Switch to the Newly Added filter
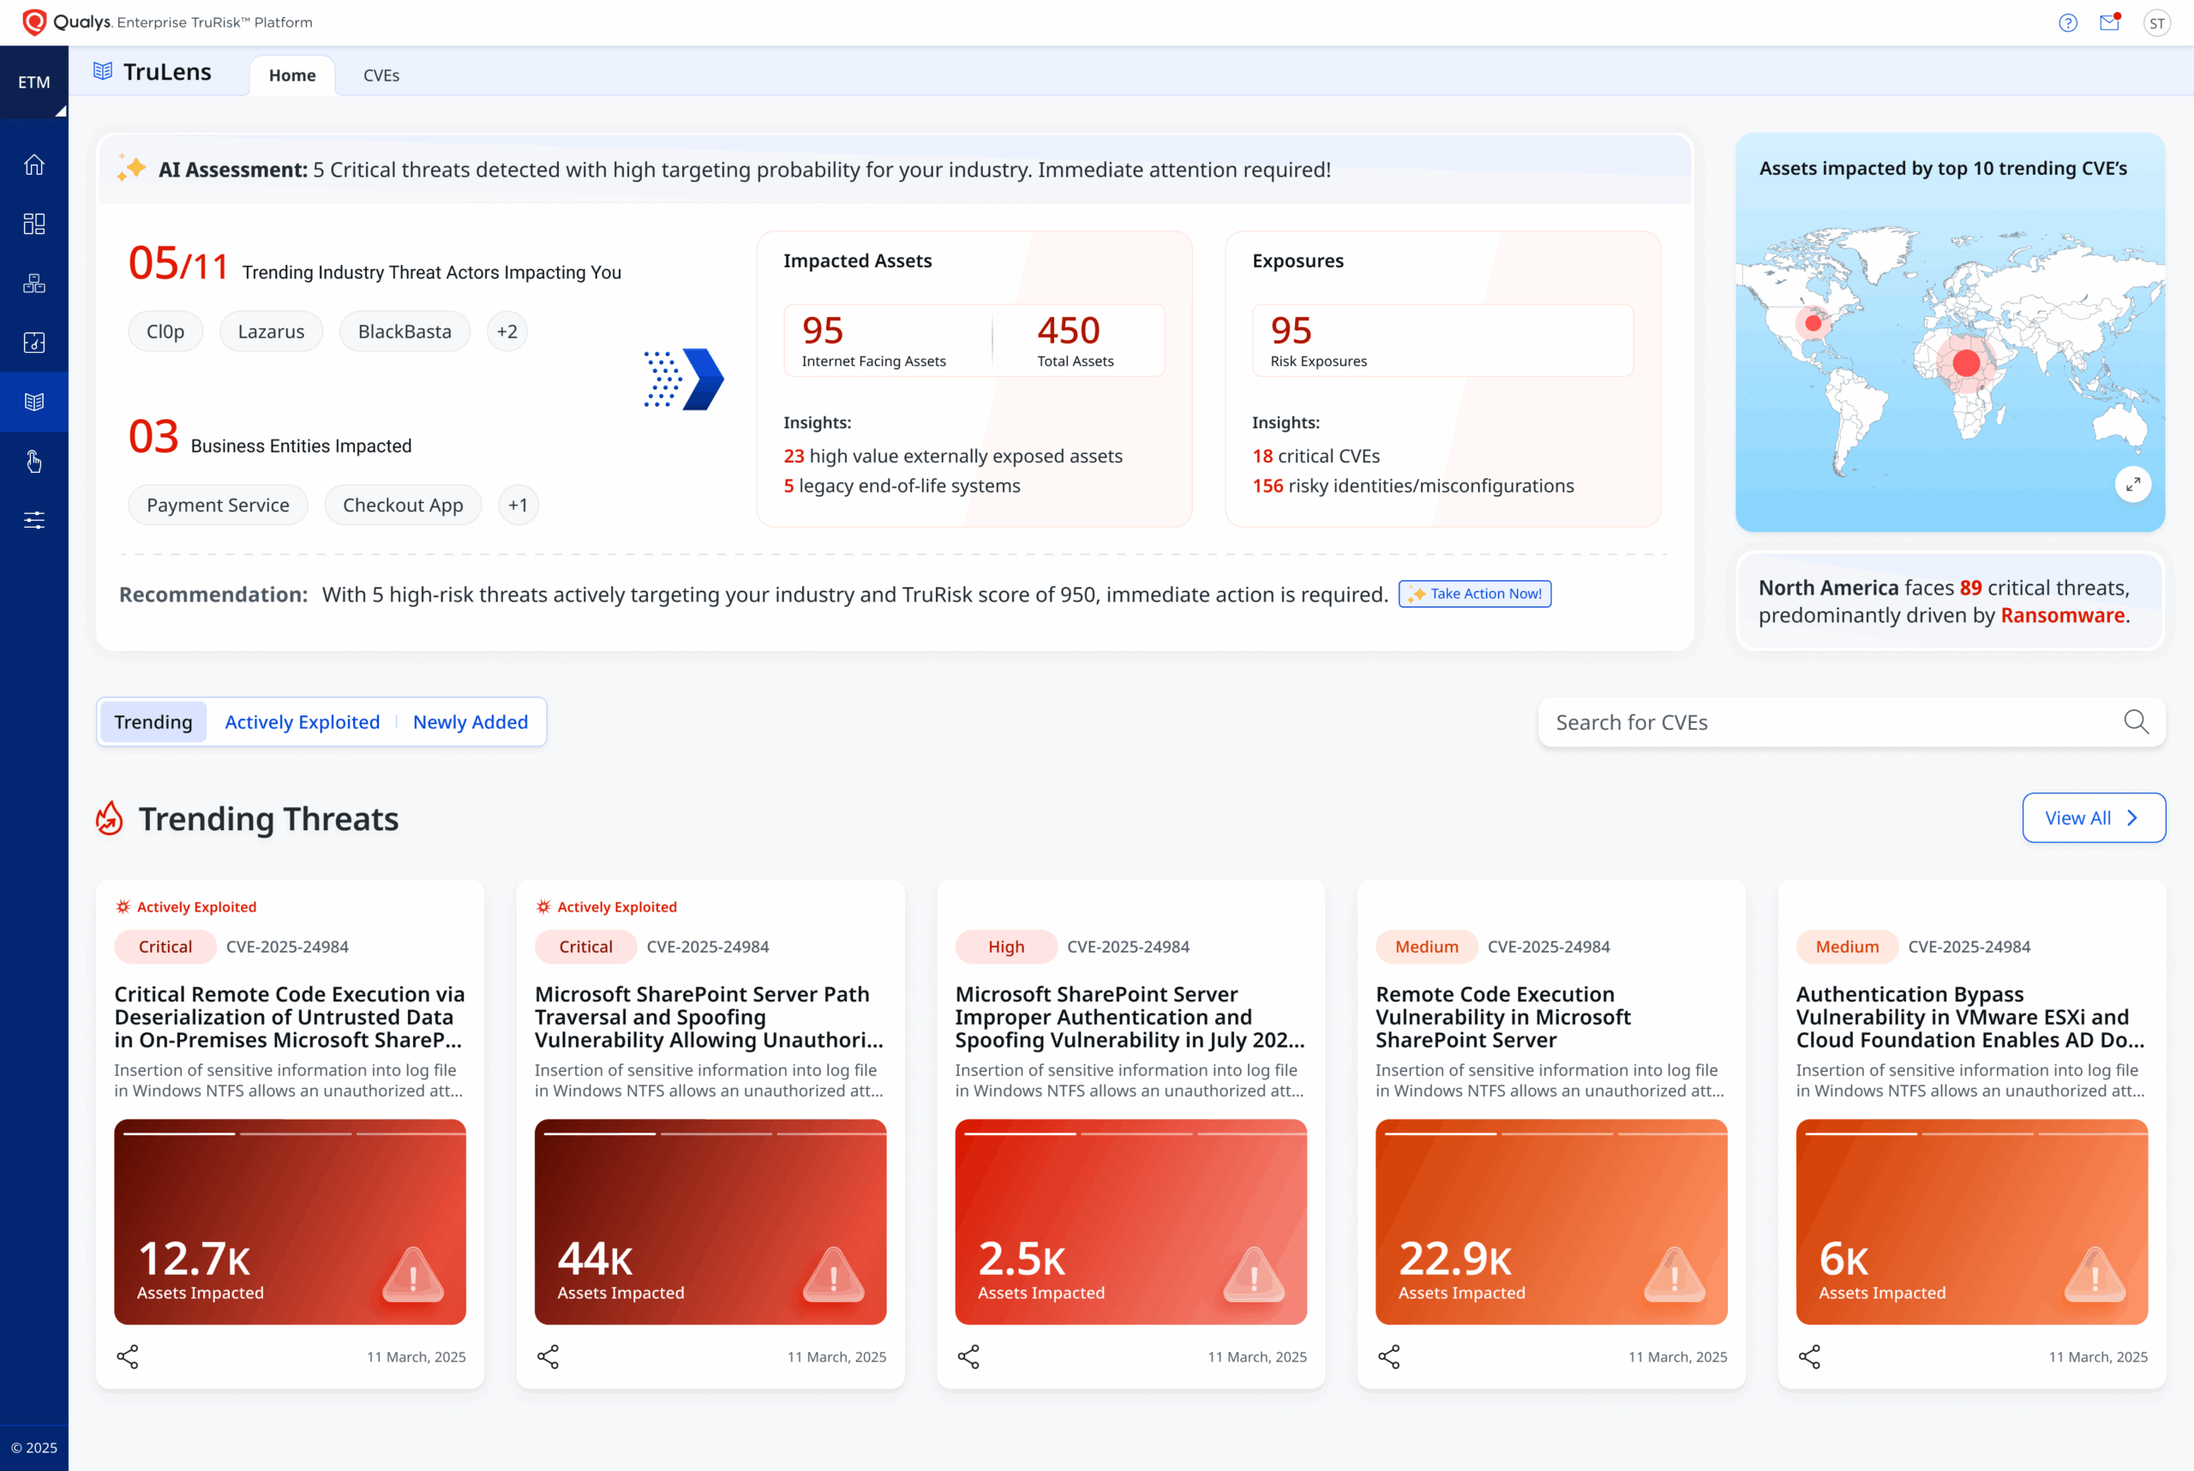The width and height of the screenshot is (2194, 1471). click(x=471, y=721)
